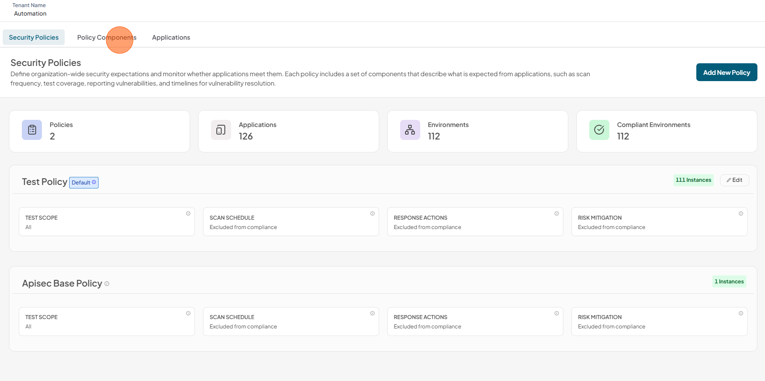Image resolution: width=765 pixels, height=381 pixels.
Task: Click the Applications card icon
Action: click(221, 130)
